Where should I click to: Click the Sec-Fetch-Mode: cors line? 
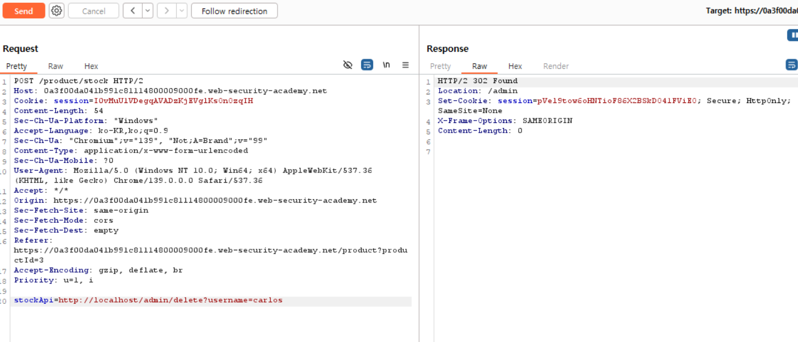[x=64, y=220]
